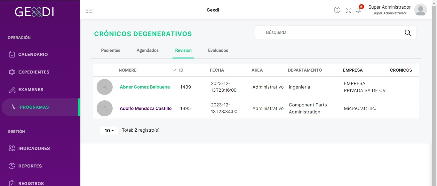
Task: Click the Gexdi header title
Action: [x=213, y=10]
